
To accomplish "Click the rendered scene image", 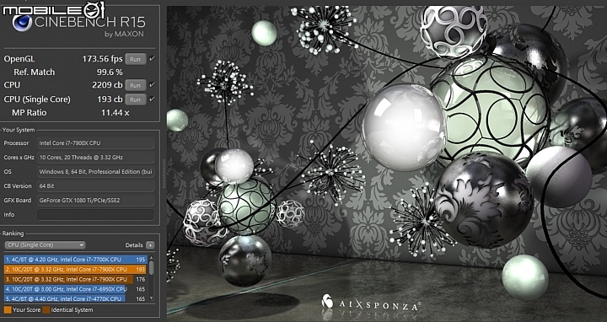I will tap(387, 164).
